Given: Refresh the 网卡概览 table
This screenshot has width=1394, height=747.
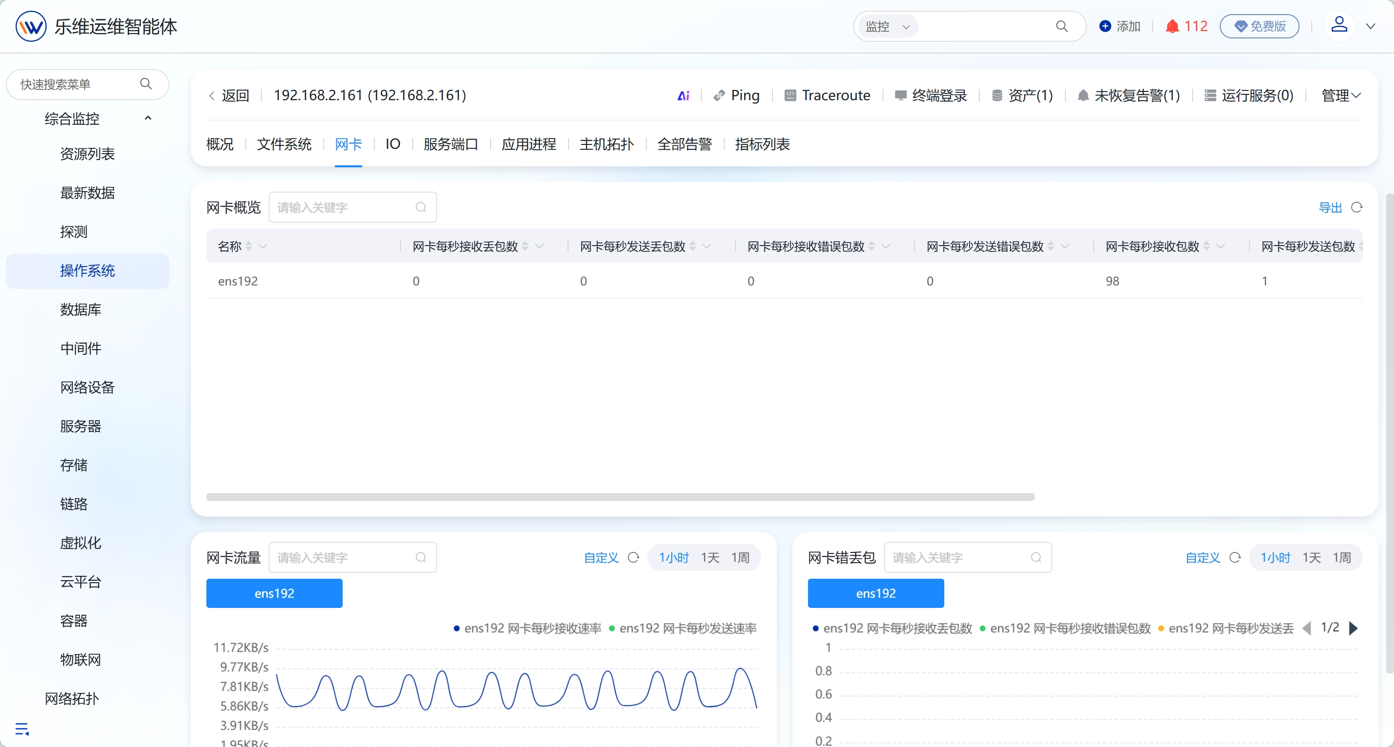Looking at the screenshot, I should (1356, 208).
